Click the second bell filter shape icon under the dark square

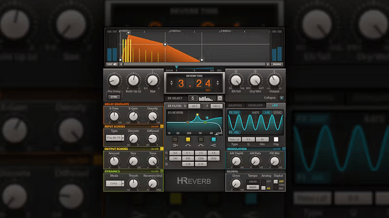pos(201,145)
